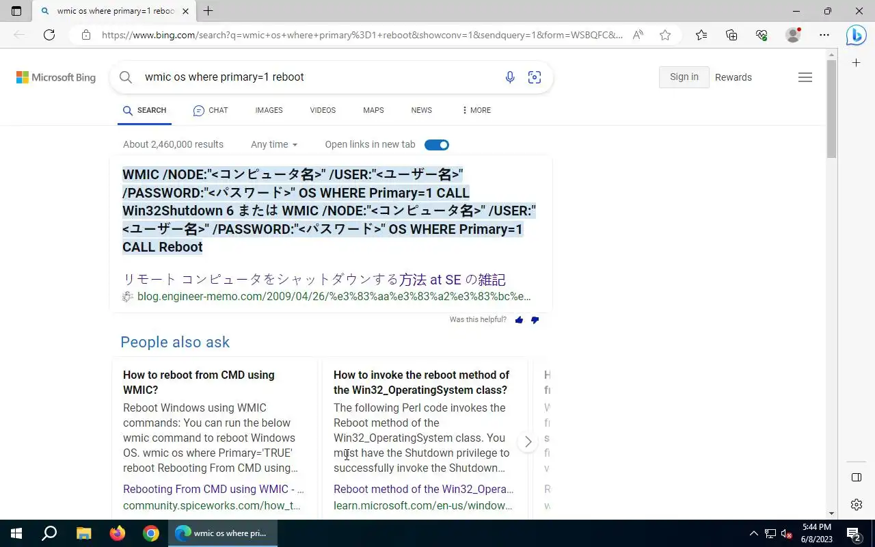Open Browser essentials heart icon
875x547 pixels.
pyautogui.click(x=762, y=35)
